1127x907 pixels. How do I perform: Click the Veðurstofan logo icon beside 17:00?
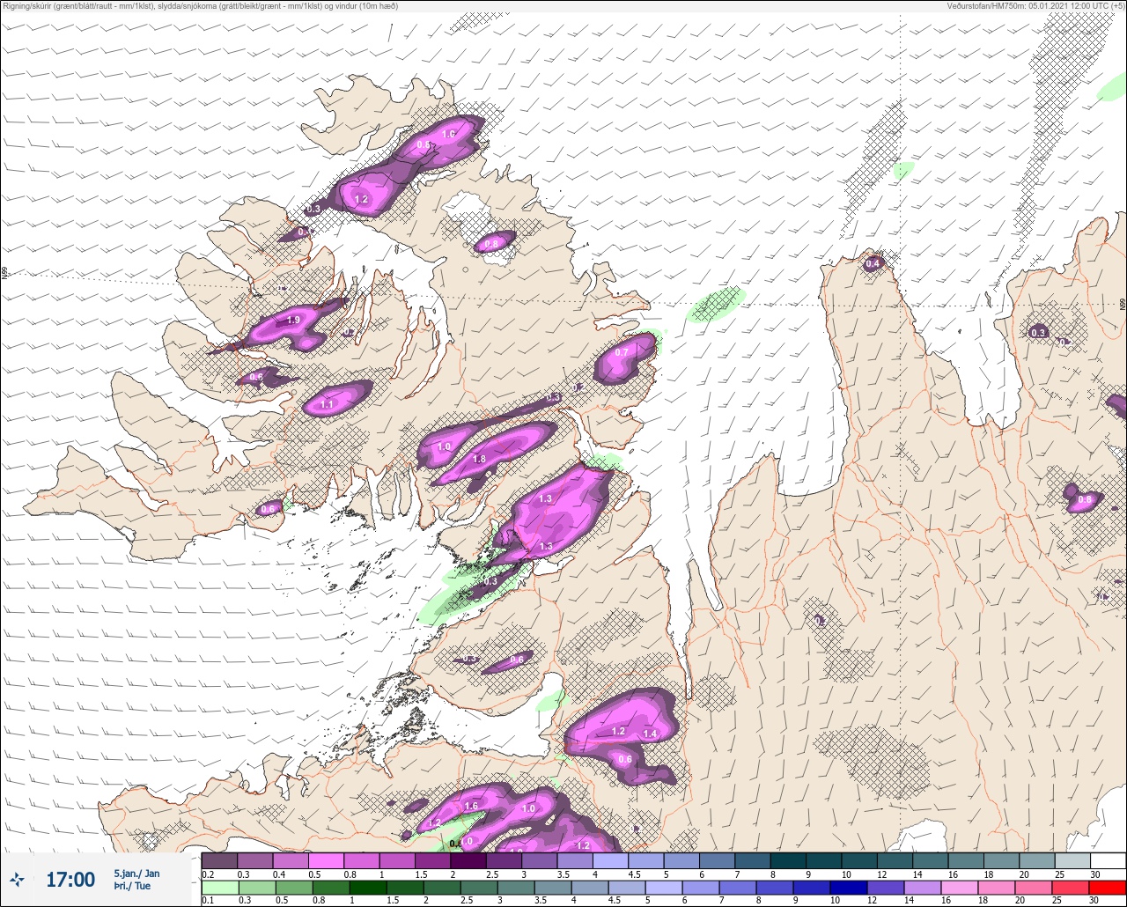(18, 880)
